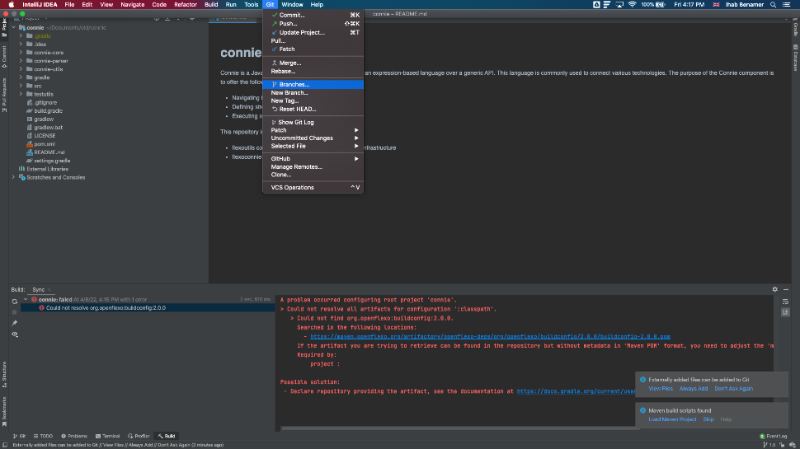Open the Window menu in menu bar

[x=292, y=5]
